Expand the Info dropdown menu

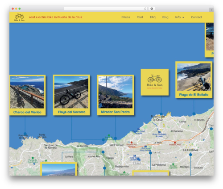179,17
